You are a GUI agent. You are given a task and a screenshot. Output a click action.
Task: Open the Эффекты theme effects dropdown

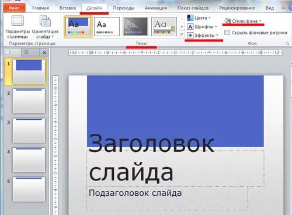coord(203,35)
